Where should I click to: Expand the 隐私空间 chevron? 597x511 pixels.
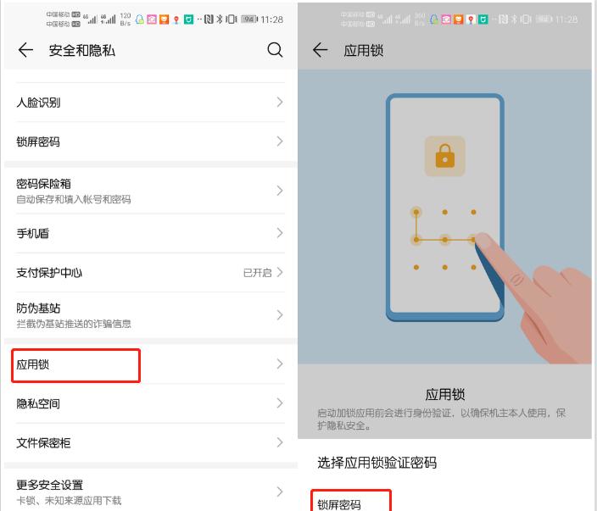280,403
